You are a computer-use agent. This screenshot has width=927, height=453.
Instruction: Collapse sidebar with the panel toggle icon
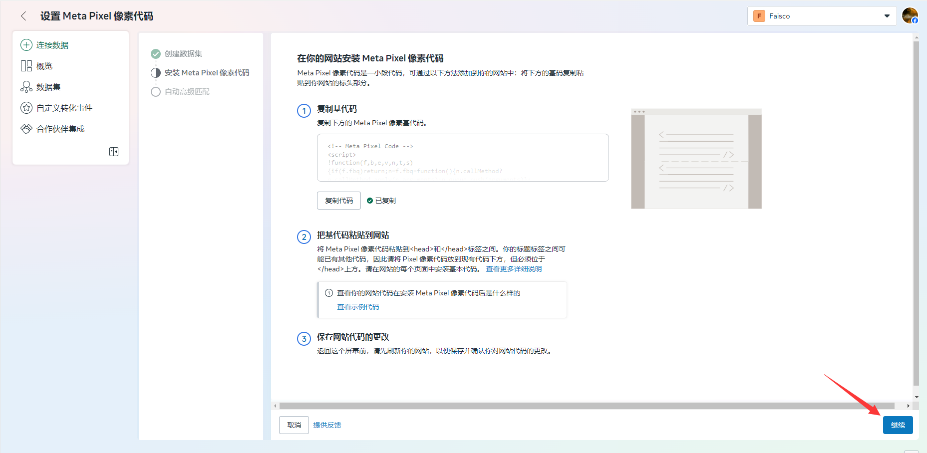[114, 152]
